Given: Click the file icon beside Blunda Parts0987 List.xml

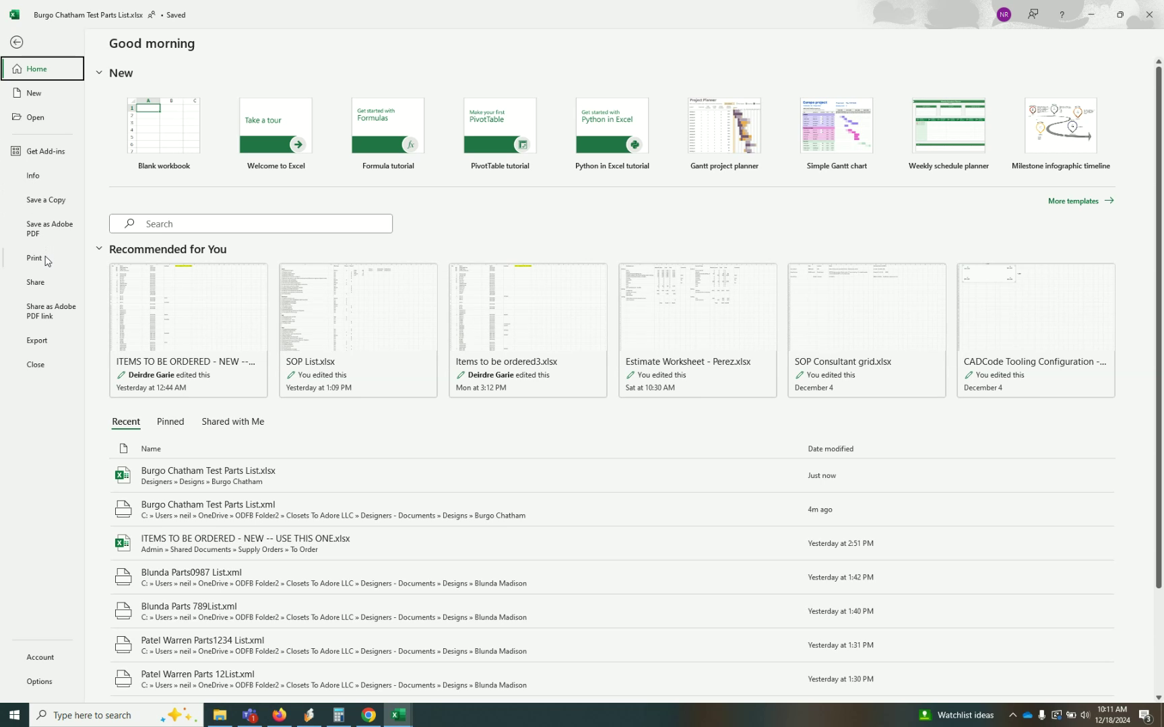Looking at the screenshot, I should pos(123,577).
